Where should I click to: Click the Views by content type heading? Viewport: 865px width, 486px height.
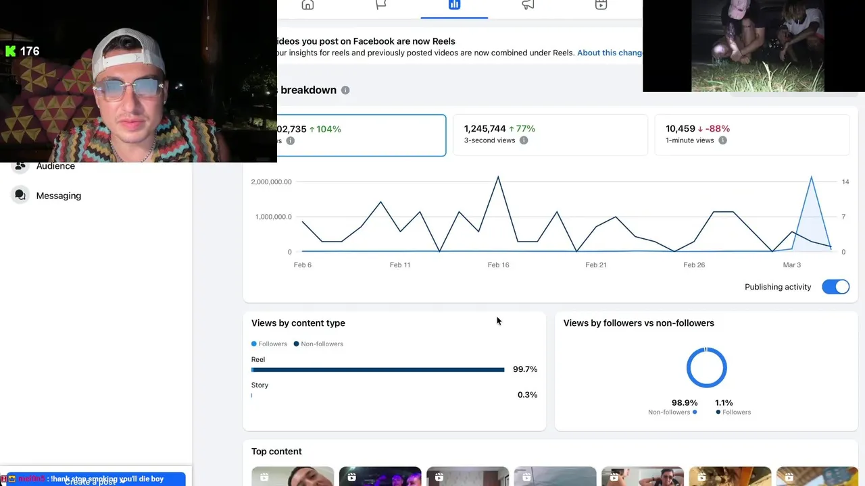(298, 323)
